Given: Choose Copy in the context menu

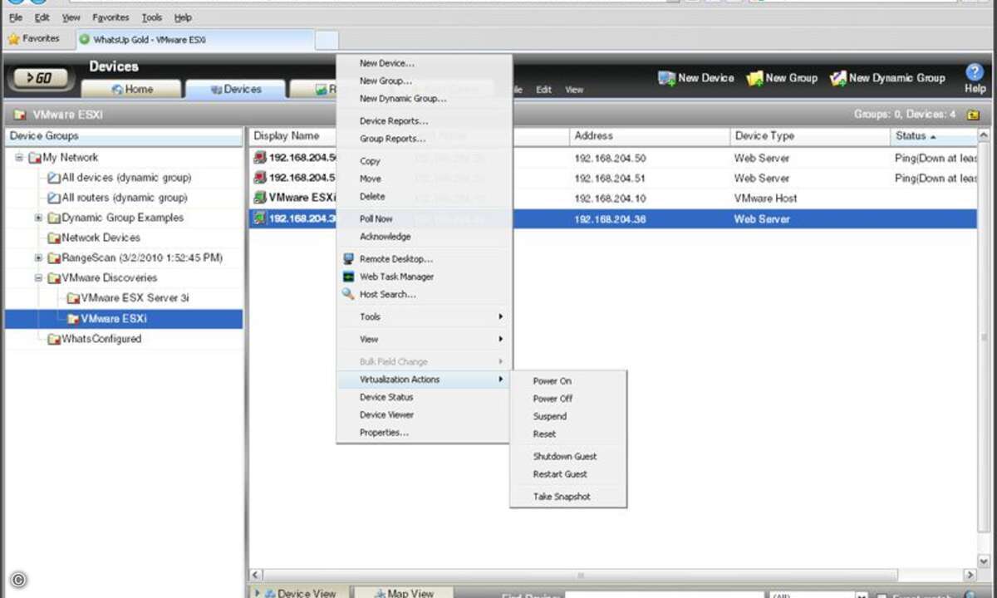Looking at the screenshot, I should (x=370, y=161).
